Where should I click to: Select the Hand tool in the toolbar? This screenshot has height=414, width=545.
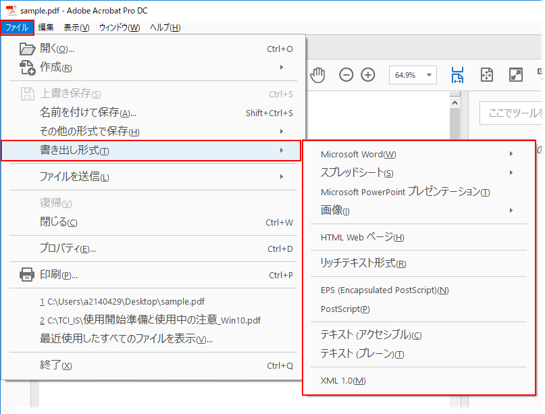pos(317,75)
